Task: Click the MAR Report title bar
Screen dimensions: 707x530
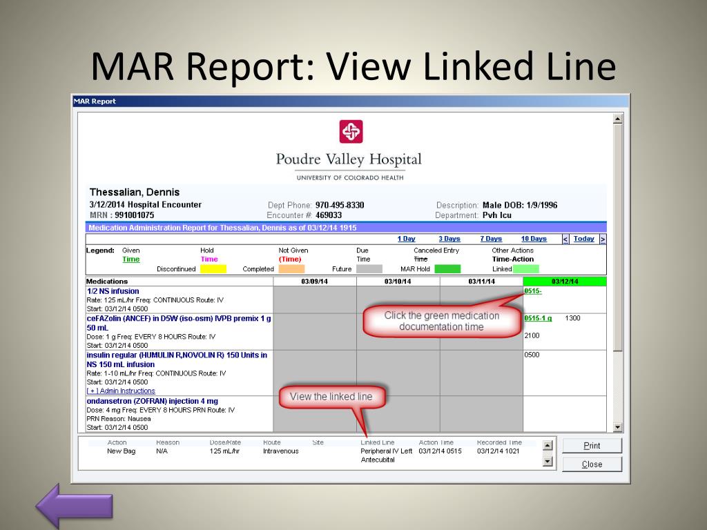Action: click(x=350, y=101)
